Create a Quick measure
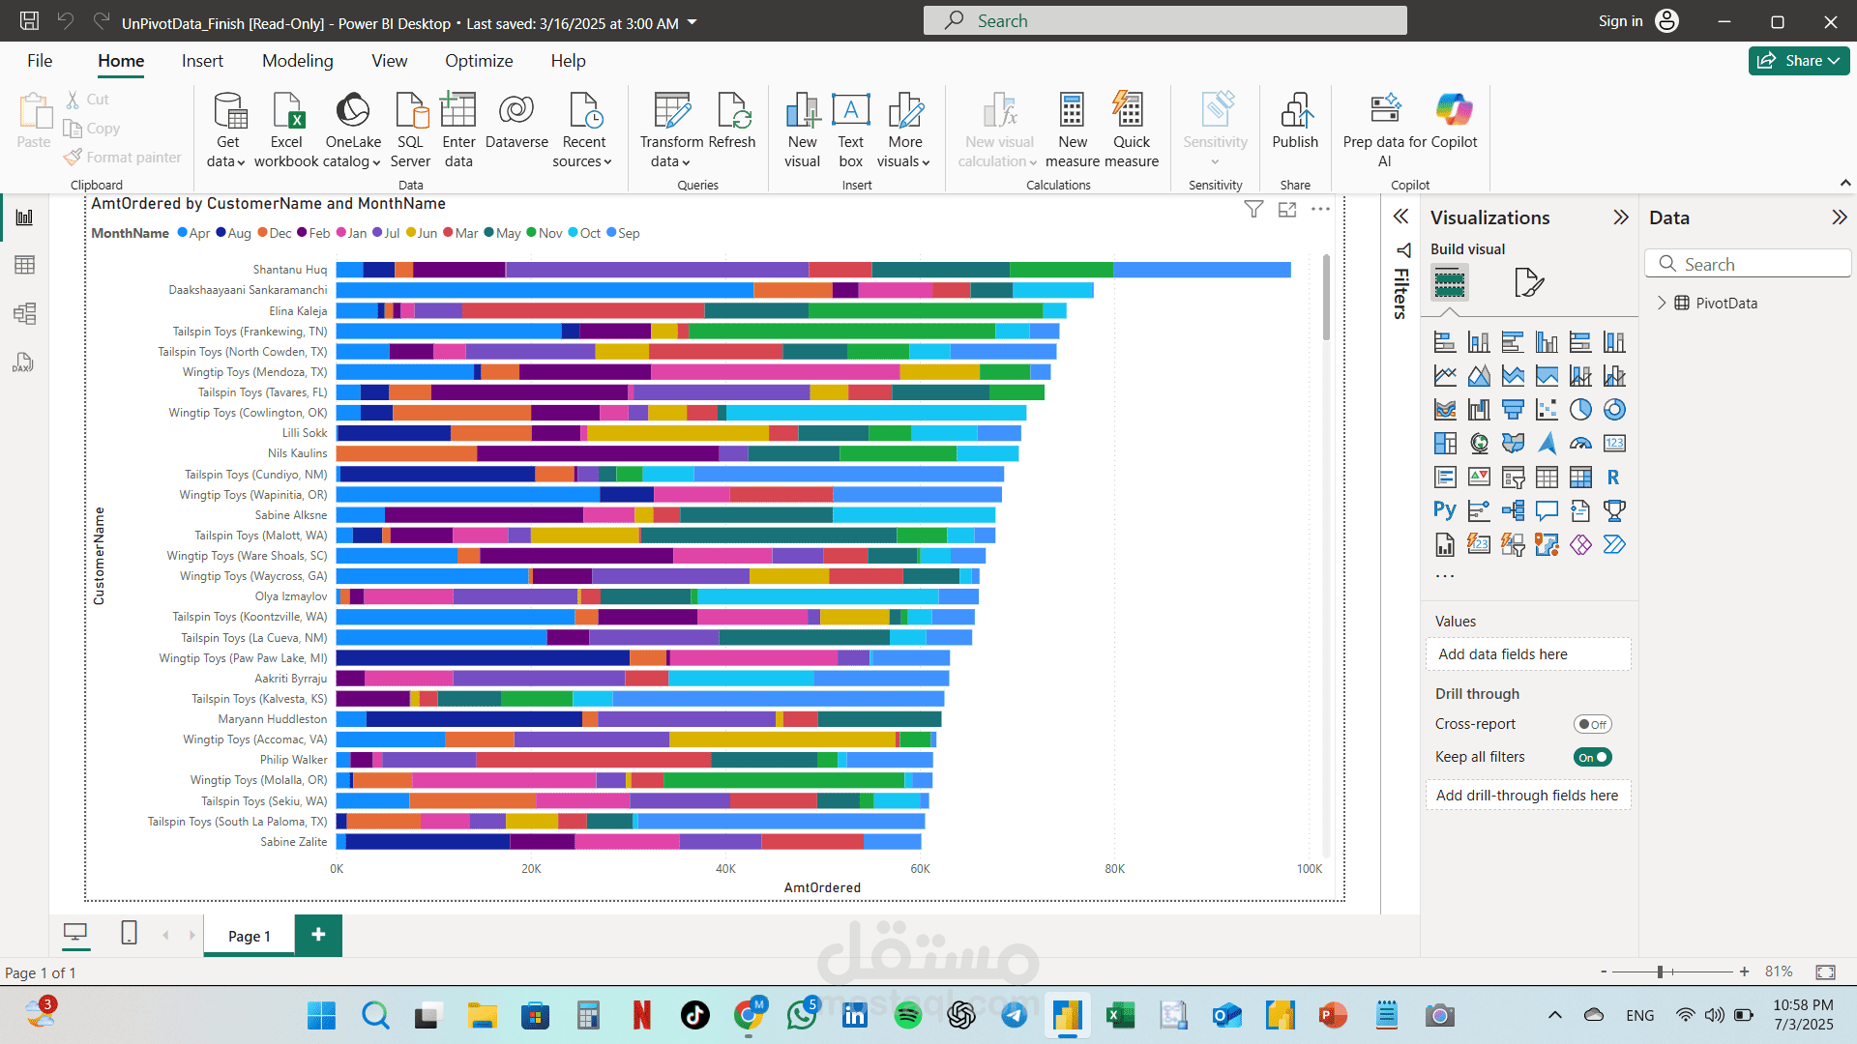This screenshot has width=1857, height=1044. [x=1131, y=130]
